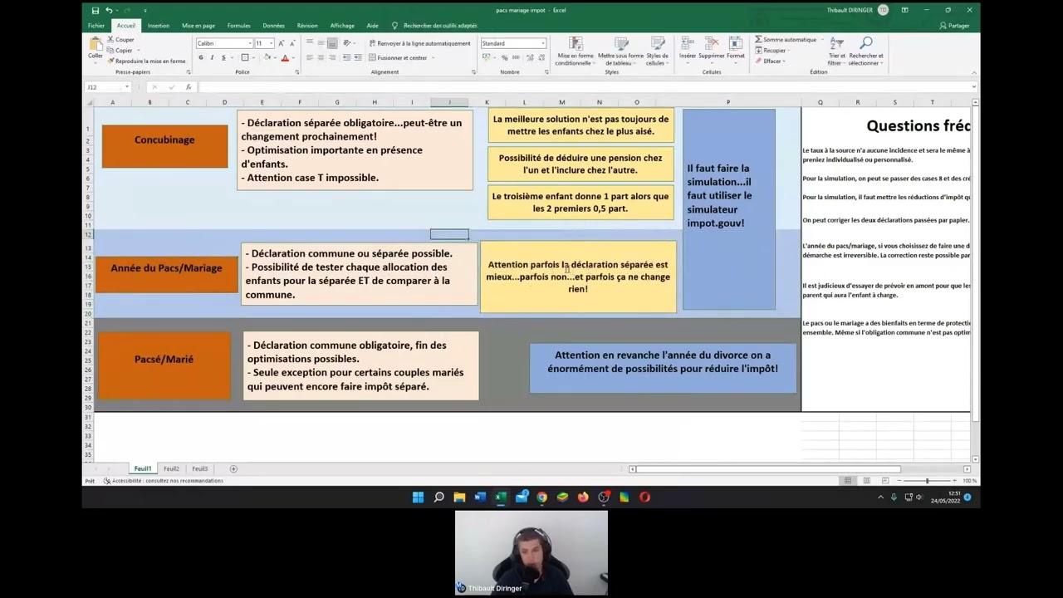Viewport: 1063px width, 598px height.
Task: Click the red font color swatch
Action: tap(285, 57)
